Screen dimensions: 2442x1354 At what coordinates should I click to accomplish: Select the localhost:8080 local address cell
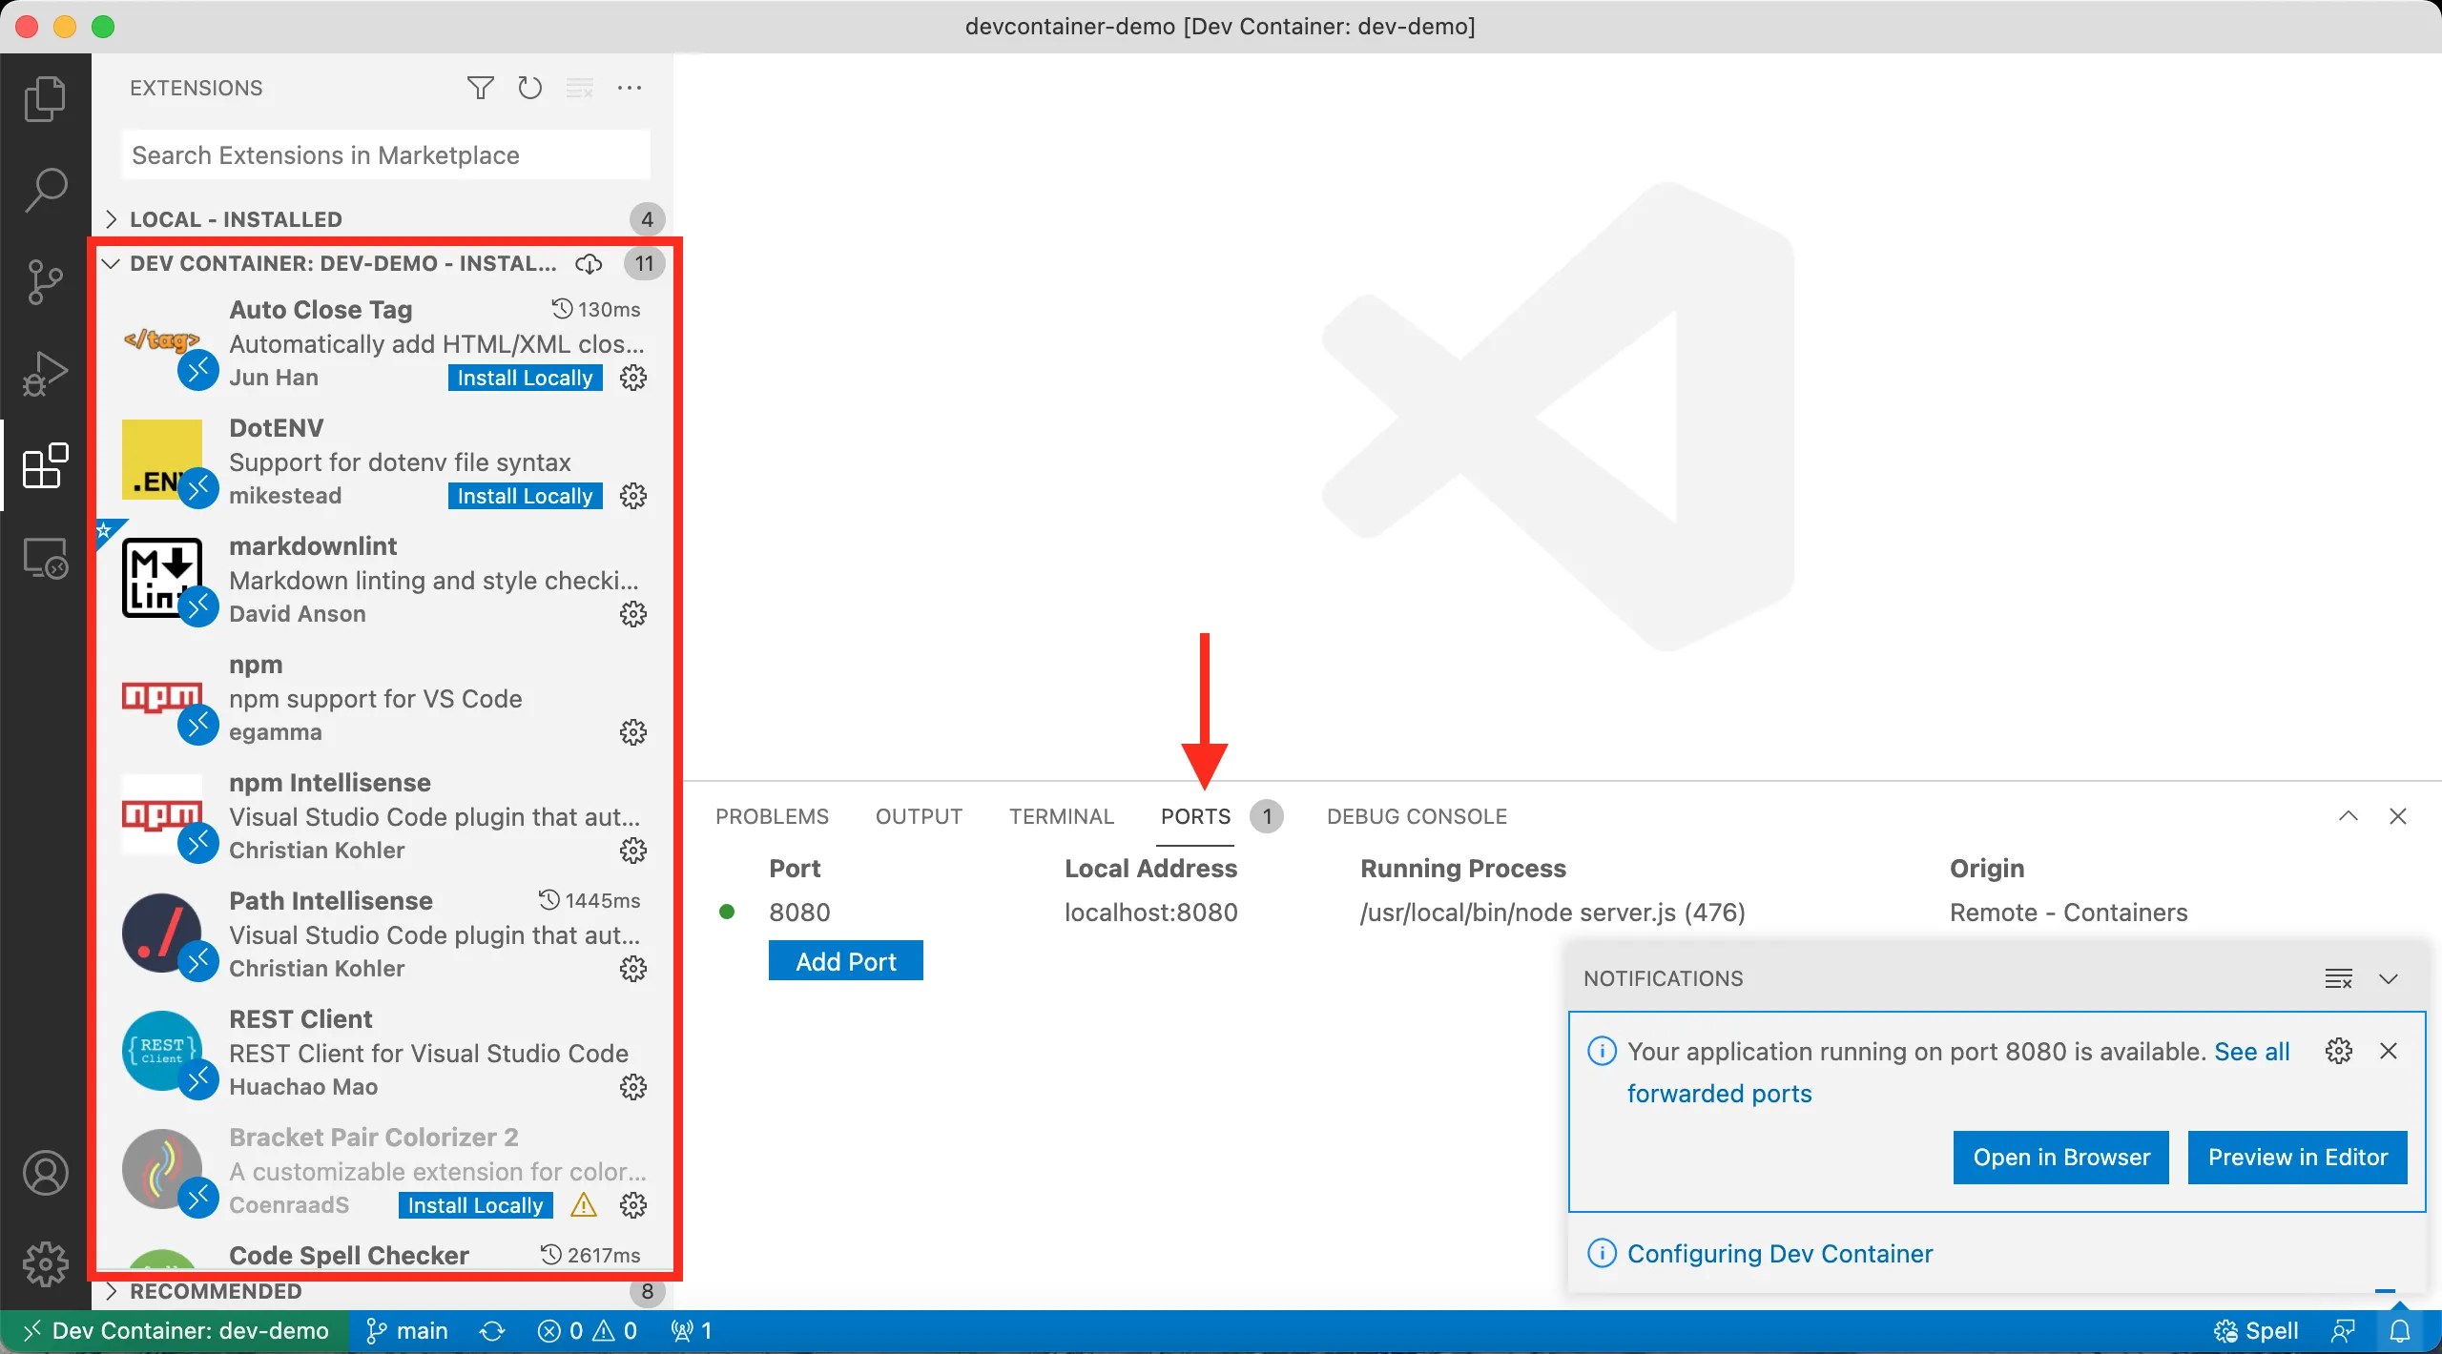tap(1150, 913)
